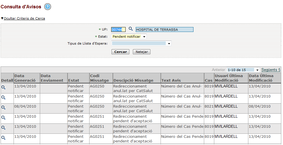Image resolution: width=283 pixels, height=145 pixels.
Task: Open the help icon beside Consulta d'Avisos
Action: pyautogui.click(x=48, y=7)
